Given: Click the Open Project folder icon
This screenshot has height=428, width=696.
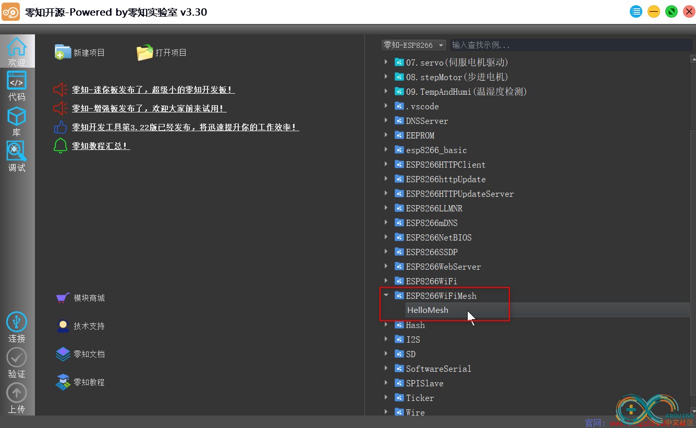Looking at the screenshot, I should pos(144,52).
